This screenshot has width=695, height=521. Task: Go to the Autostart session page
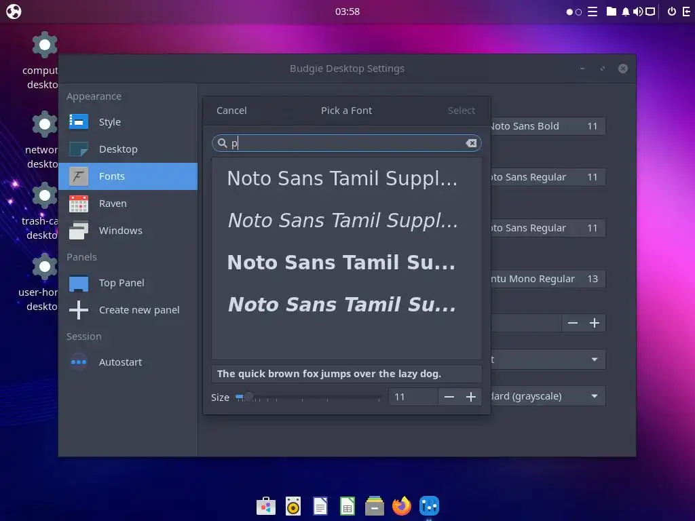point(128,362)
